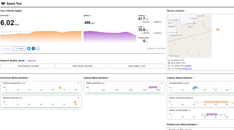Click the Download Measurements heading
The height and width of the screenshot is (130, 234).
pyautogui.click(x=14, y=78)
